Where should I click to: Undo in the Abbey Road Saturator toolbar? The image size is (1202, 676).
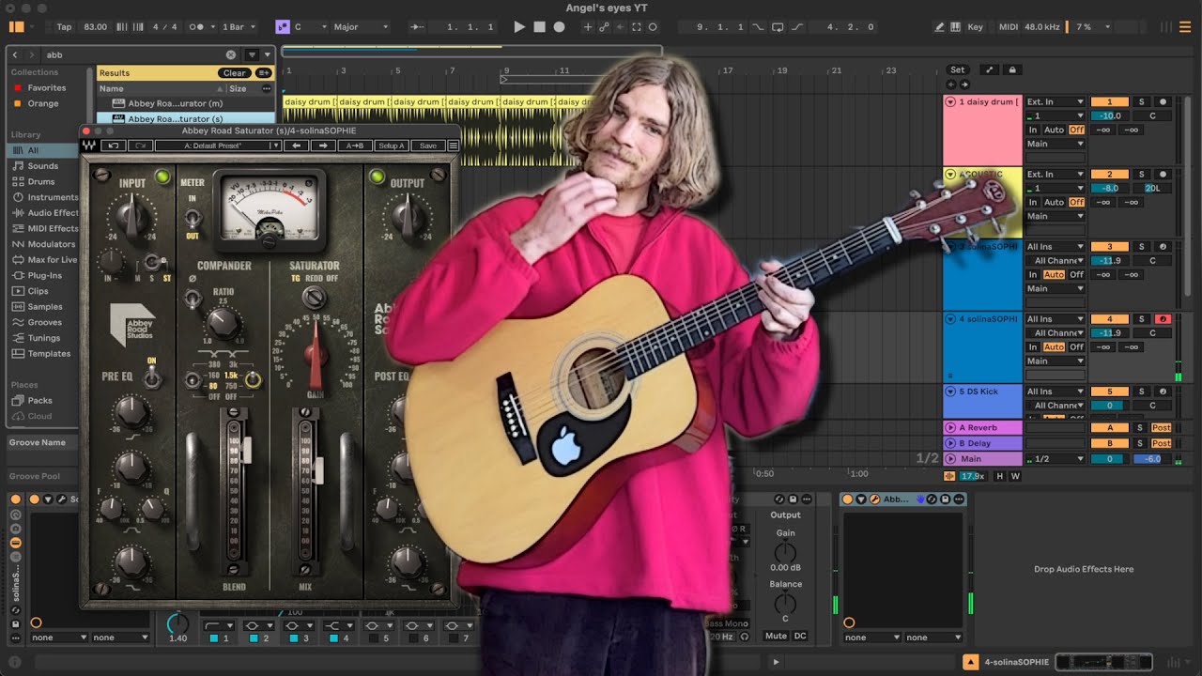click(114, 146)
